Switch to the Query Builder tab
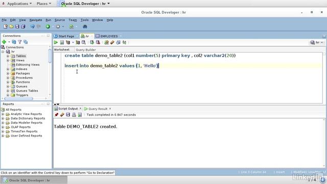The width and height of the screenshot is (327, 184). coord(86,50)
